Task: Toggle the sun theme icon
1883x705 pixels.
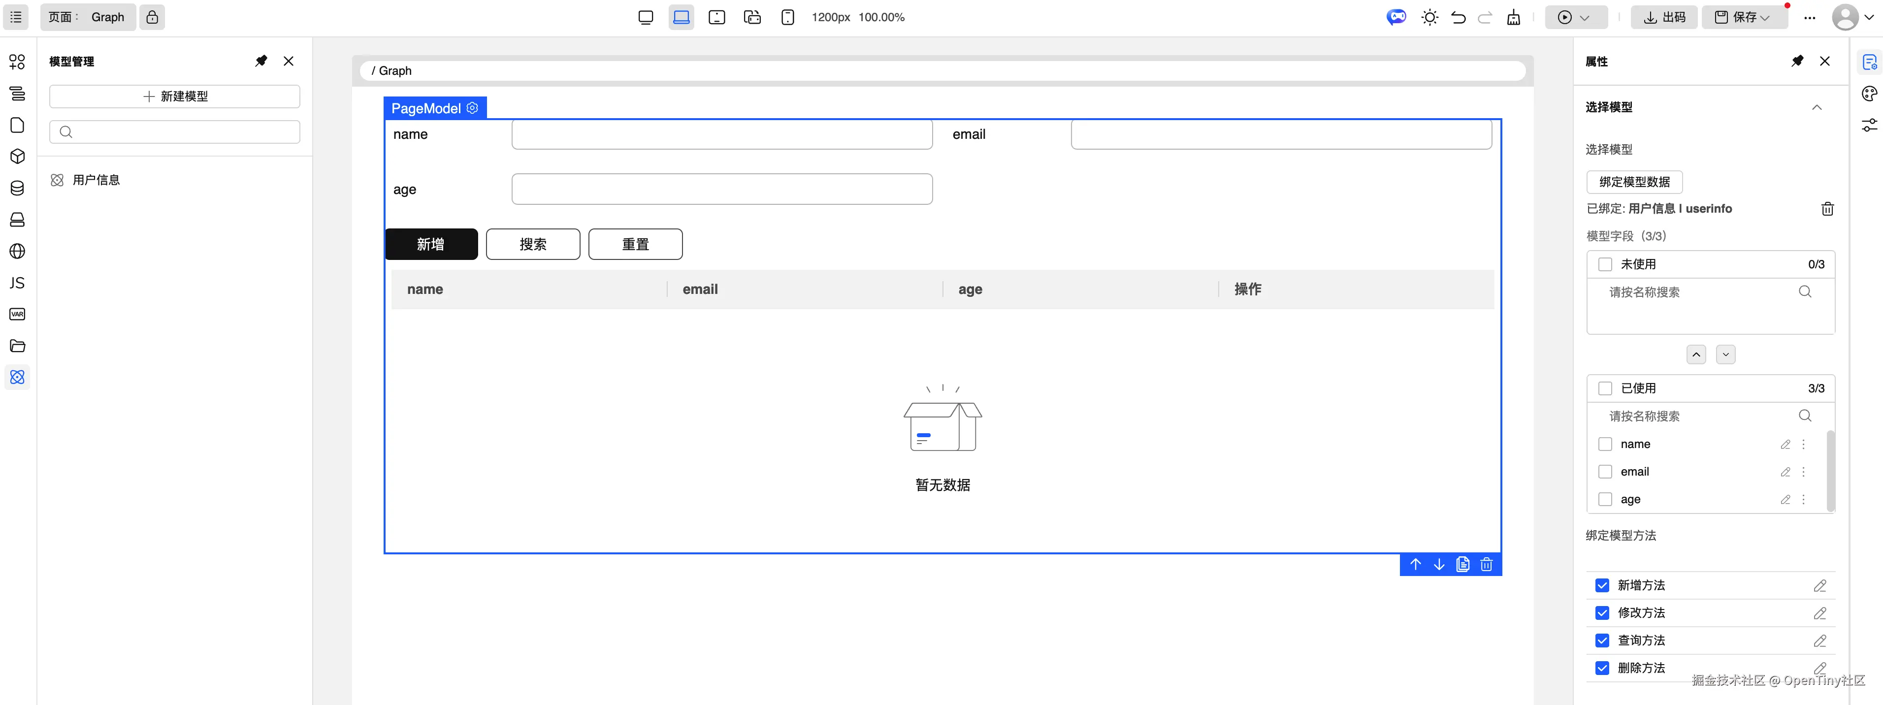Action: pyautogui.click(x=1429, y=18)
